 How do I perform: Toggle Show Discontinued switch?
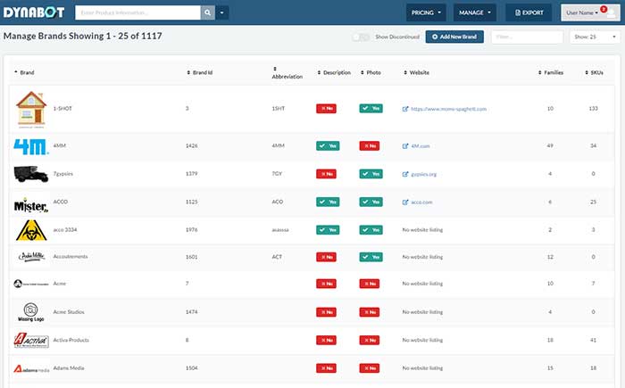click(x=361, y=37)
